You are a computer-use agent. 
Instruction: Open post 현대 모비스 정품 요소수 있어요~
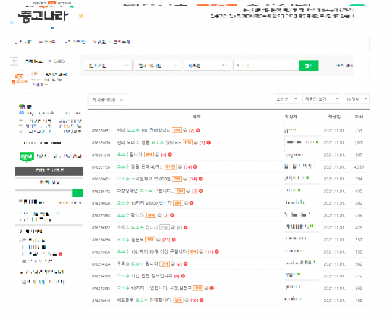click(149, 142)
